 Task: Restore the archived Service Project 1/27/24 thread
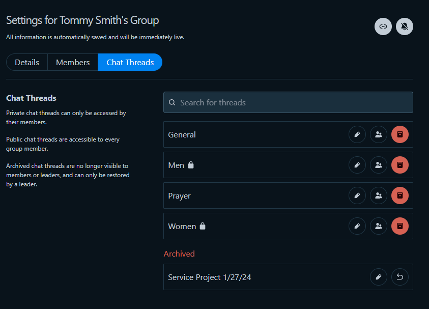click(399, 277)
